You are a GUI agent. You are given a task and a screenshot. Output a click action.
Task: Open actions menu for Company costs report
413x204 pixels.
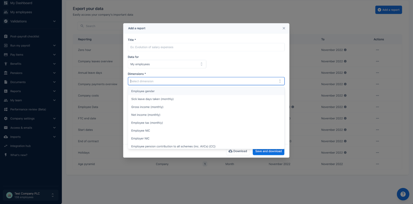[377, 96]
